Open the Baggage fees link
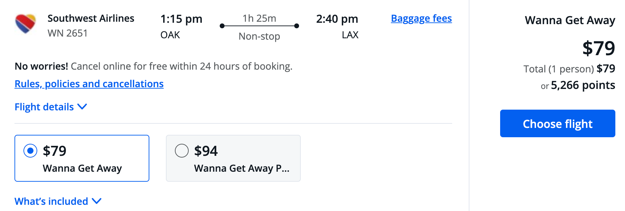Screen dimensions: 625x211 pyautogui.click(x=421, y=18)
